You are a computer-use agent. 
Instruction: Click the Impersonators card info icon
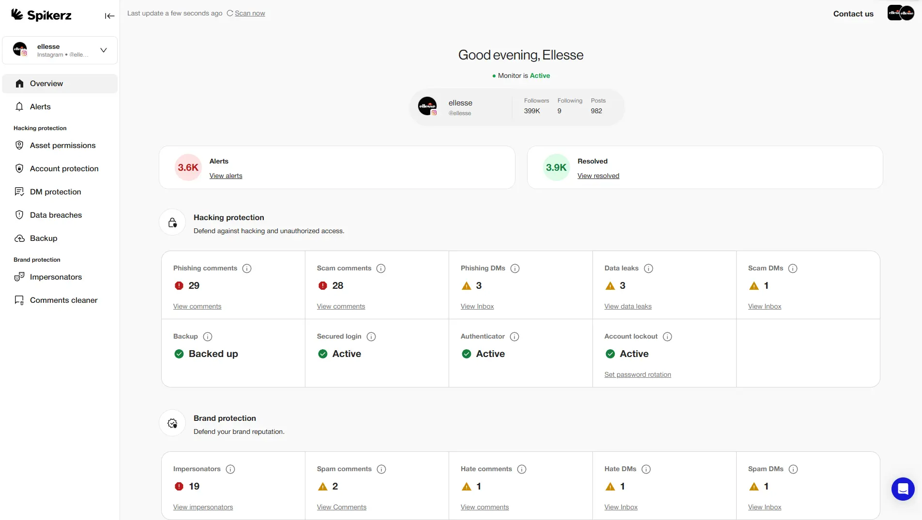coord(230,469)
